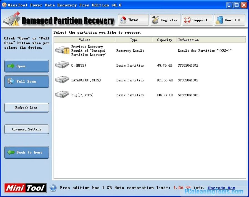The height and width of the screenshot is (197, 249).
Task: Select "C: (NTFS)" volume text
Action: coord(79,65)
